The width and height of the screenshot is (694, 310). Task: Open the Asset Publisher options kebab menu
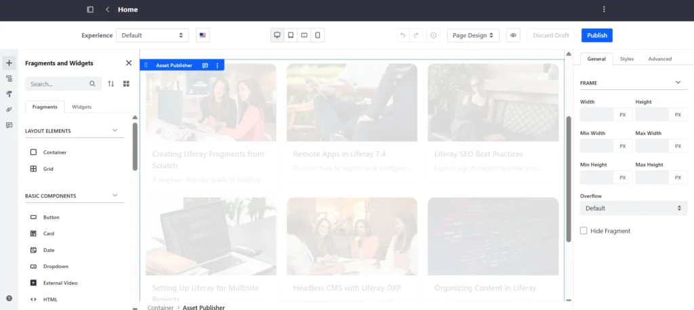click(x=218, y=66)
